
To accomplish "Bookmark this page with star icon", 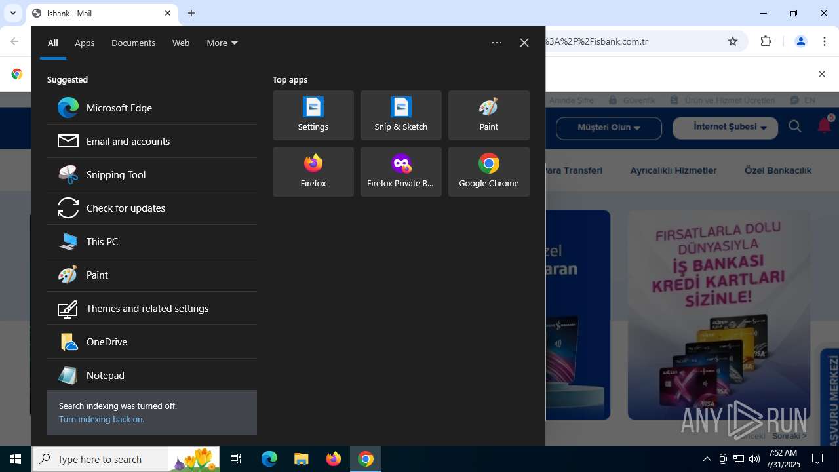I will 733,41.
